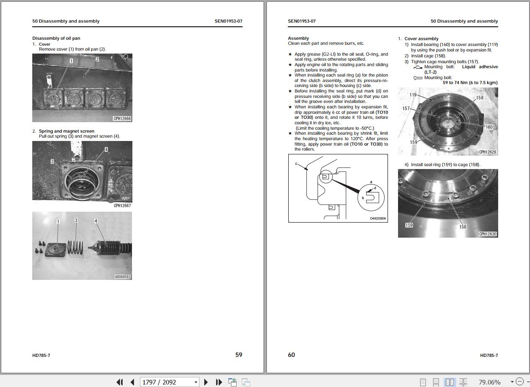530x387 pixels.
Task: Click 'HD785-7' in the left page footer
Action: tap(41, 355)
